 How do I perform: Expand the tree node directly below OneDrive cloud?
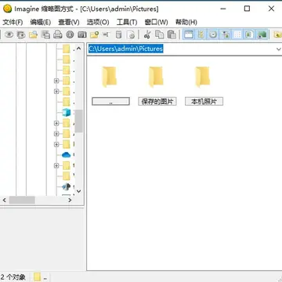tap(56, 165)
